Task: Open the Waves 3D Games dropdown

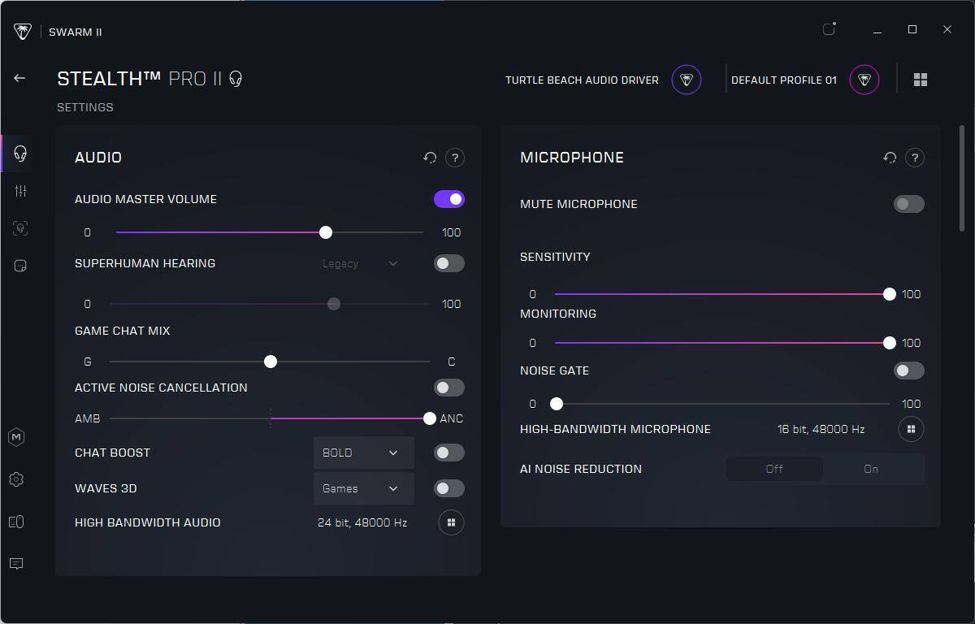Action: [x=363, y=488]
